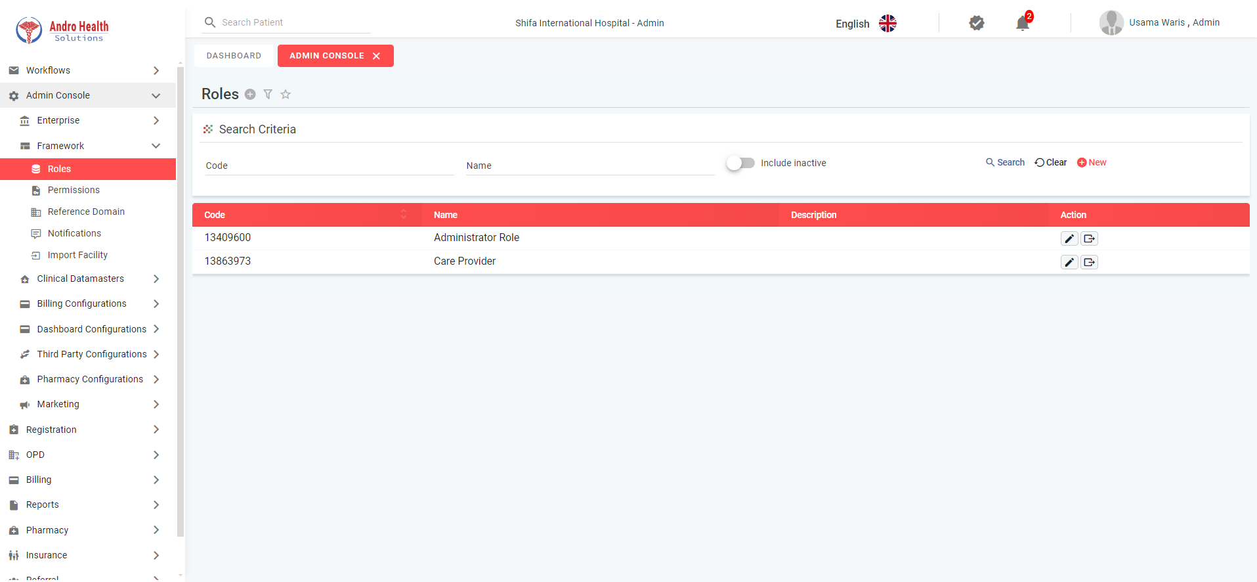Click the UK flag language icon
The width and height of the screenshot is (1257, 582).
pos(887,24)
